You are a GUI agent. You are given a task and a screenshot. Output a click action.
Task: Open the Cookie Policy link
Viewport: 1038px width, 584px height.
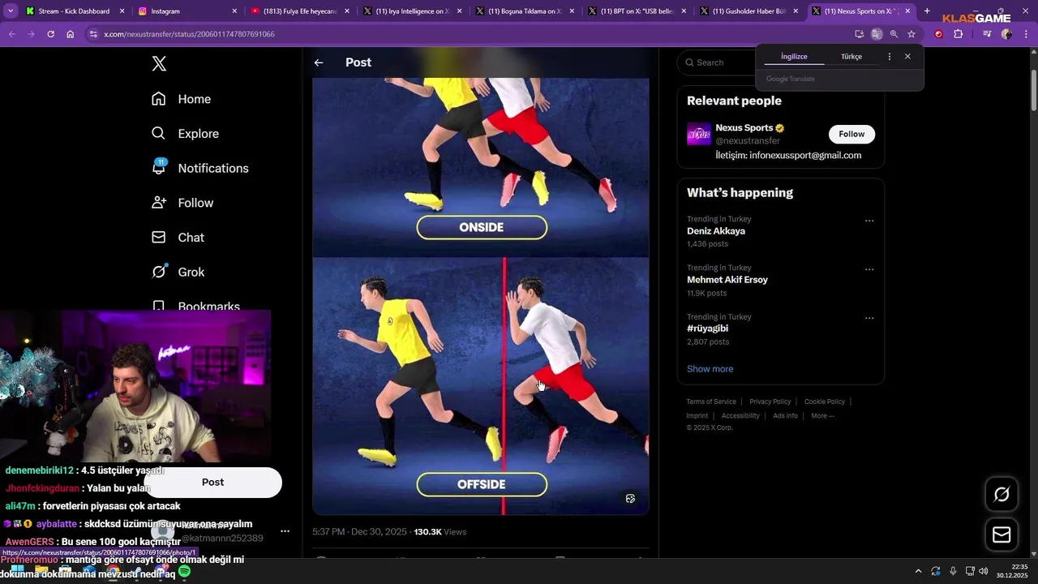coord(825,401)
